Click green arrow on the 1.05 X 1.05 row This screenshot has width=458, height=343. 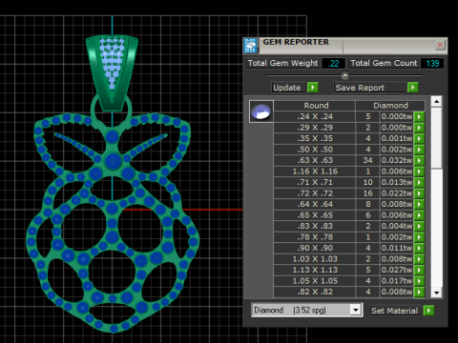[419, 281]
